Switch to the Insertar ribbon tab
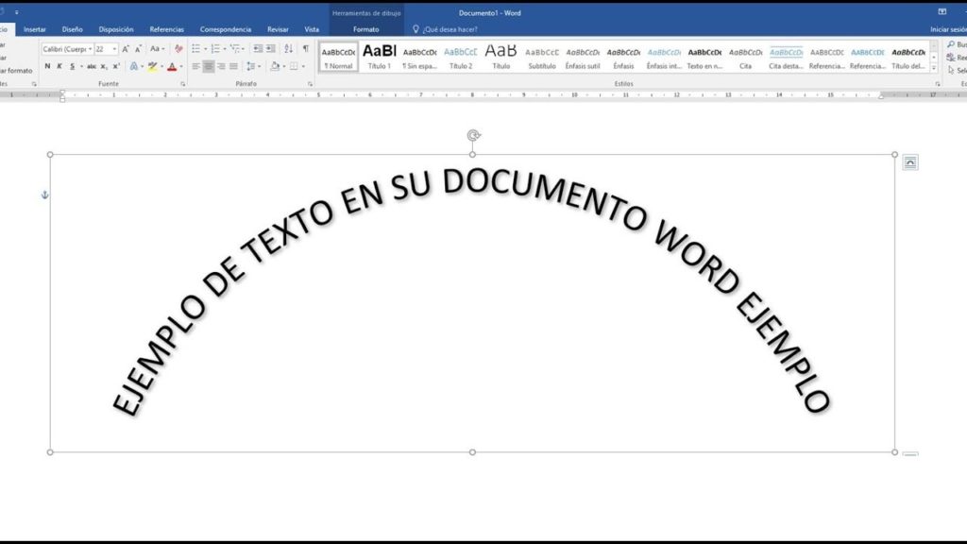 point(35,28)
